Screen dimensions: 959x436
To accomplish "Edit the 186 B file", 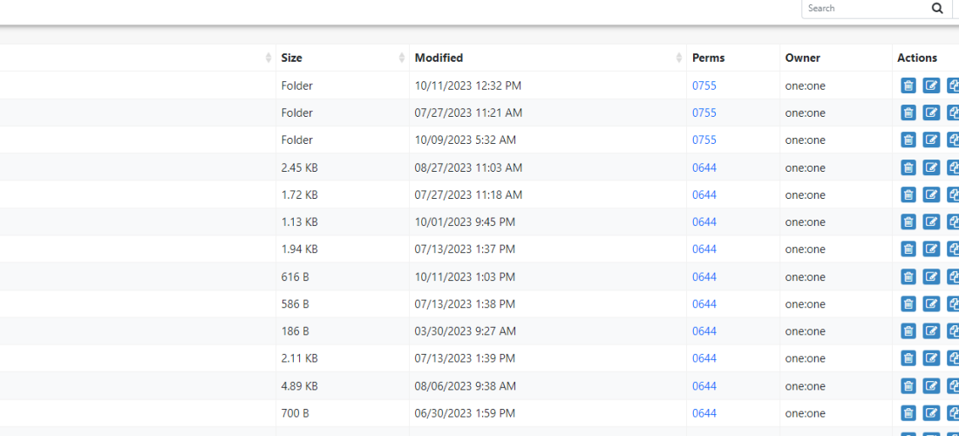I will coord(931,330).
